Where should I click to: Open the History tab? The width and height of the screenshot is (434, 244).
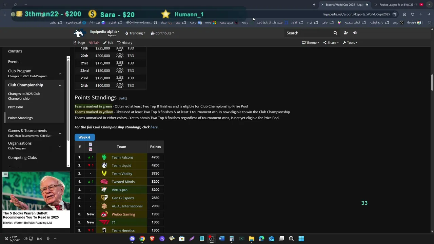(x=125, y=43)
